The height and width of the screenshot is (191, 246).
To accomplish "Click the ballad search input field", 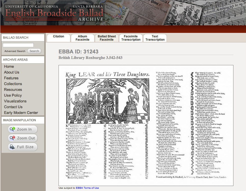I will click(18, 45).
